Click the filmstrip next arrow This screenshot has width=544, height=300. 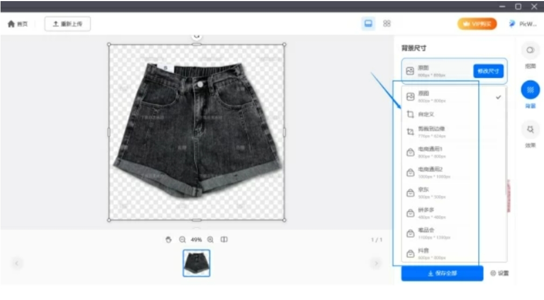click(376, 263)
